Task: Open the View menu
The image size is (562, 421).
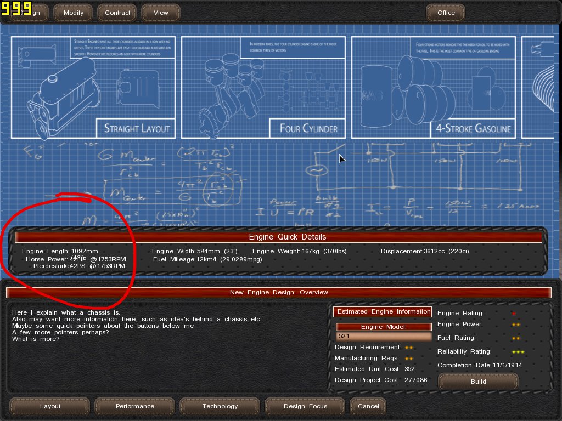Action: (x=161, y=13)
